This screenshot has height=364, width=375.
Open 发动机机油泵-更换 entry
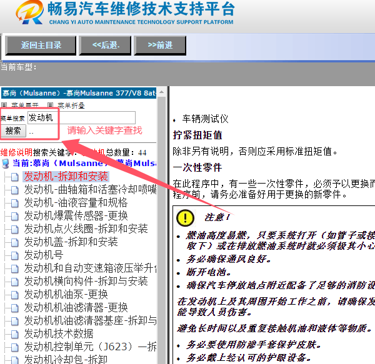click(x=66, y=295)
